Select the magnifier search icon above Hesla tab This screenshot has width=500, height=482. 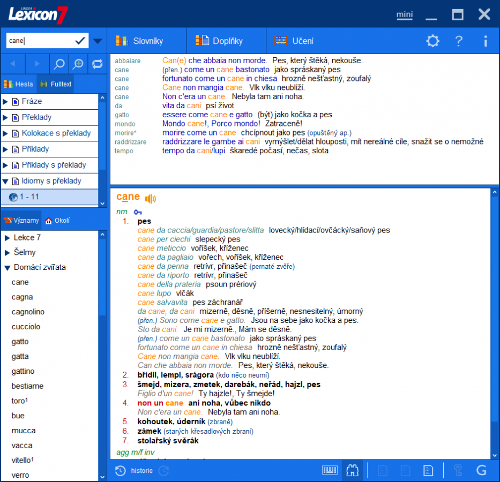click(59, 63)
